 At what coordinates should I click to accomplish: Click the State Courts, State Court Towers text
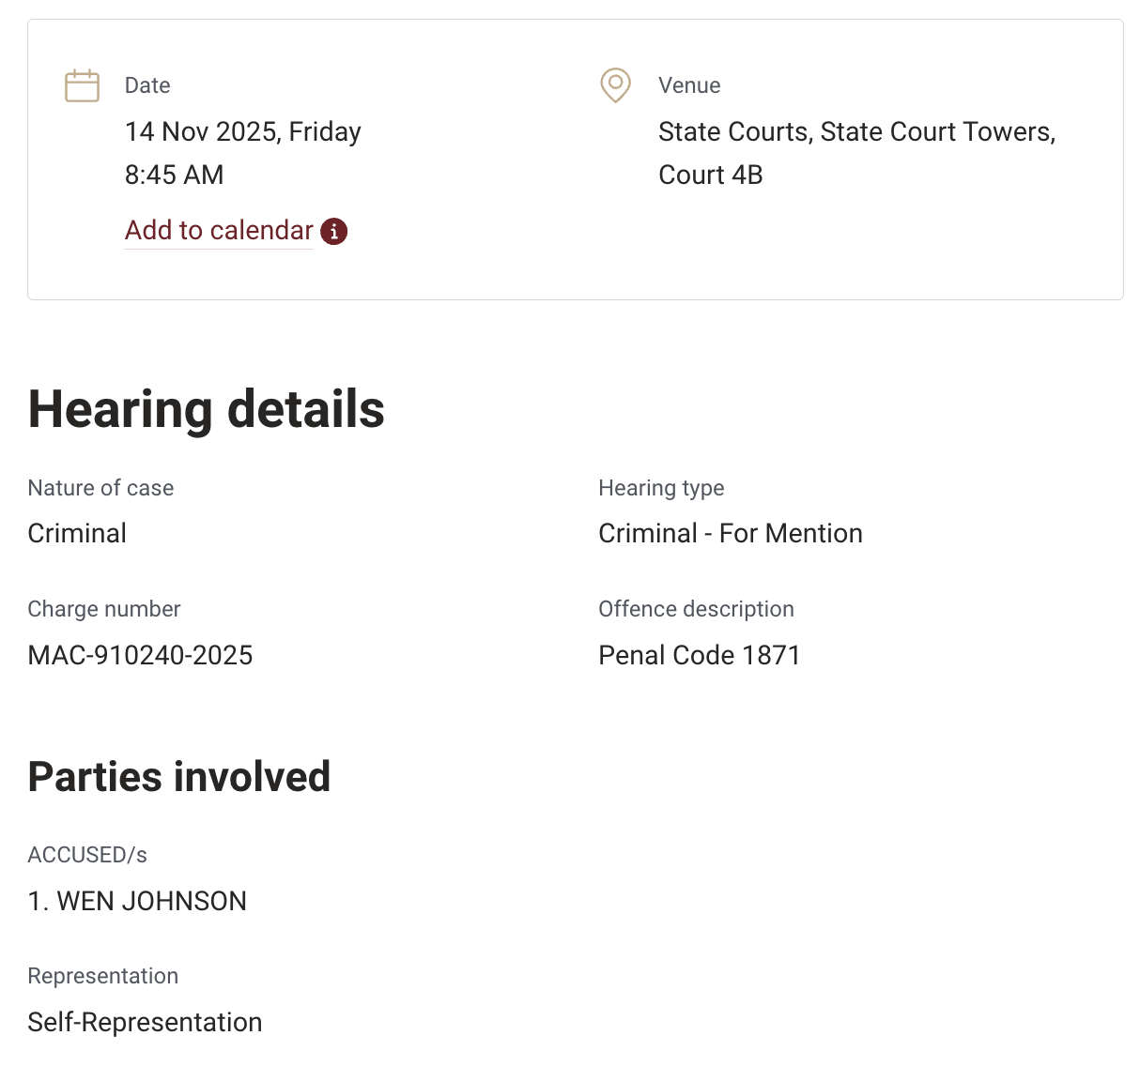[856, 131]
